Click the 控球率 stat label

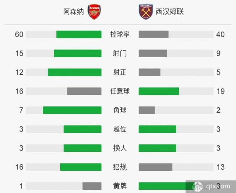click(120, 34)
